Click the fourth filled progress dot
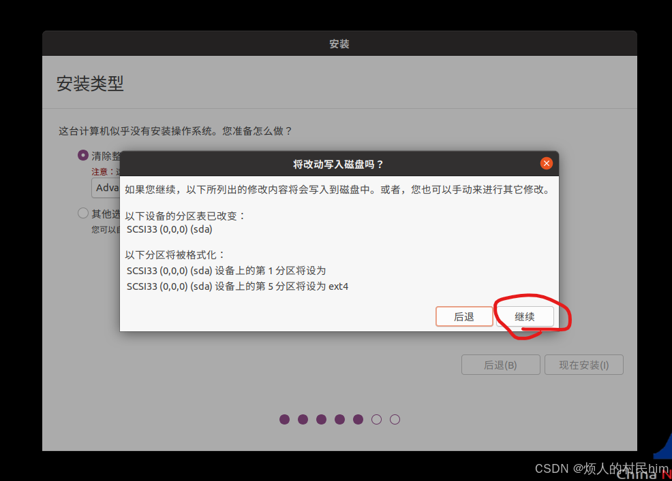Screen dimensions: 672x481 [339, 419]
